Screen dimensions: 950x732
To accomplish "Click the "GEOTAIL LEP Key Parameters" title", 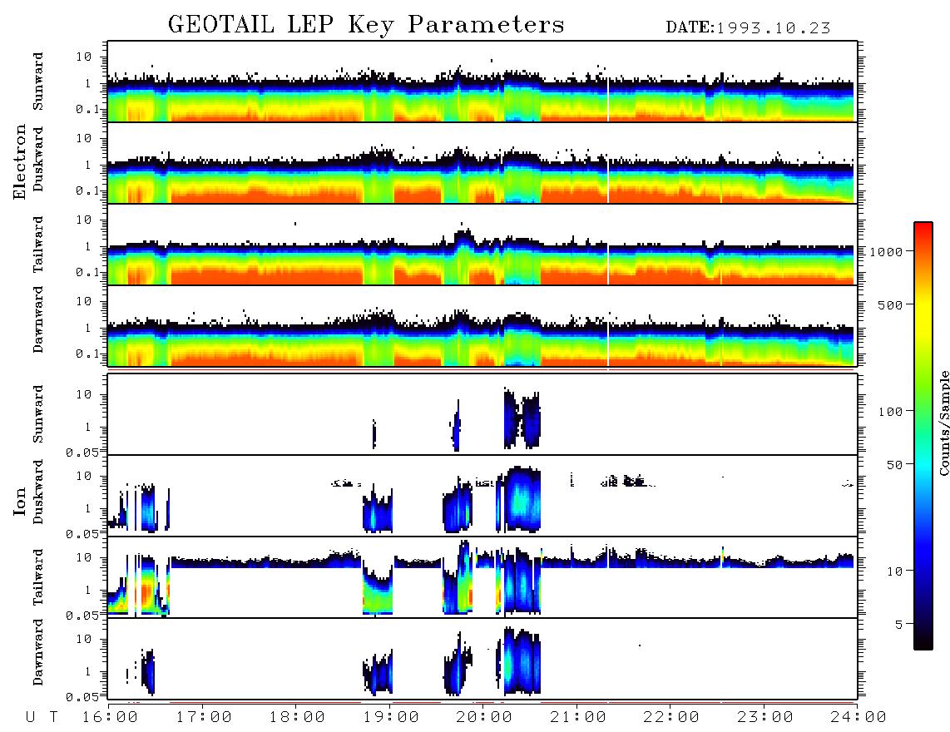I will pyautogui.click(x=366, y=25).
